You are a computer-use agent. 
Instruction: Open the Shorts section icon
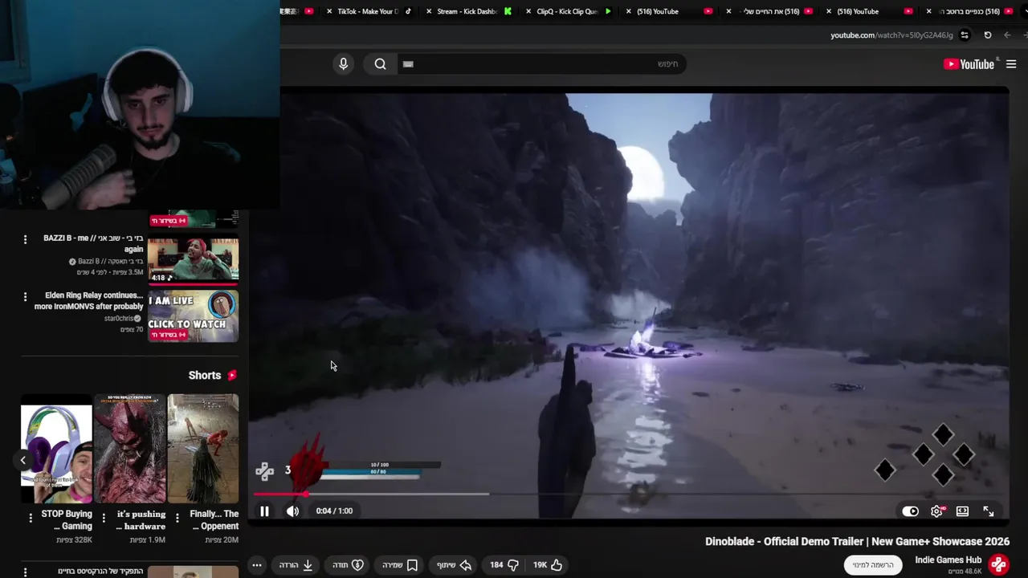coord(232,375)
